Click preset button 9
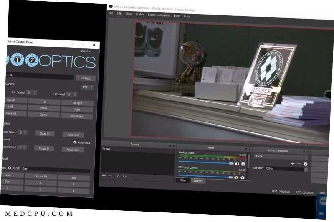 coord(73,191)
